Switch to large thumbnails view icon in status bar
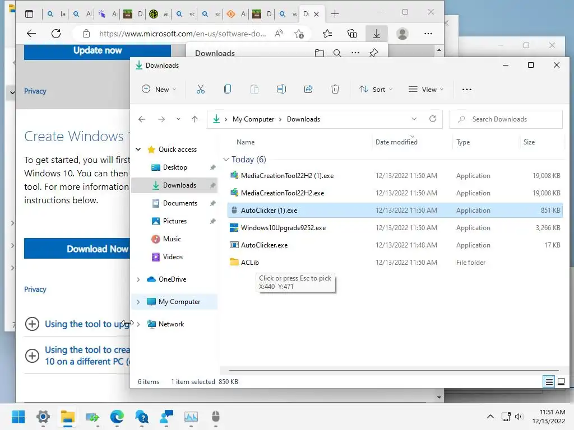The width and height of the screenshot is (574, 430). (561, 382)
